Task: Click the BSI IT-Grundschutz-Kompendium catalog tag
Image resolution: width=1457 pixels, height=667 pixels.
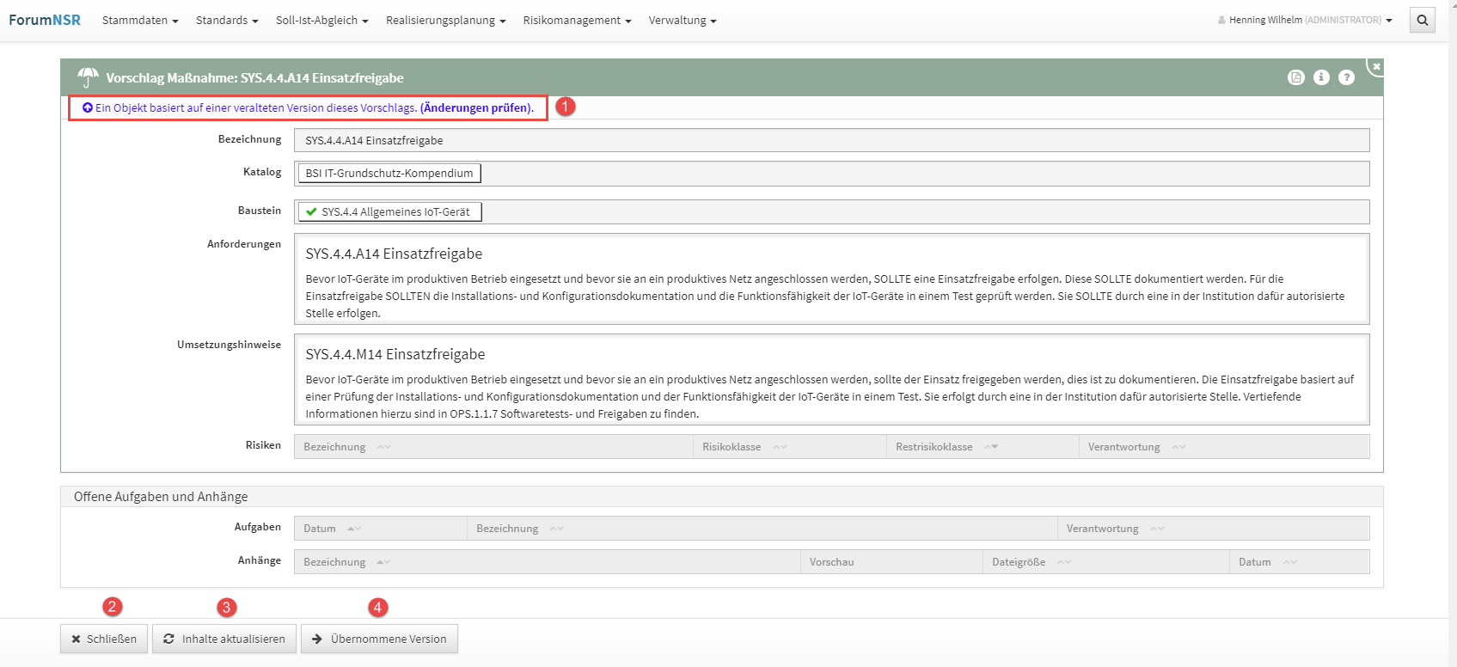Action: pyautogui.click(x=389, y=174)
